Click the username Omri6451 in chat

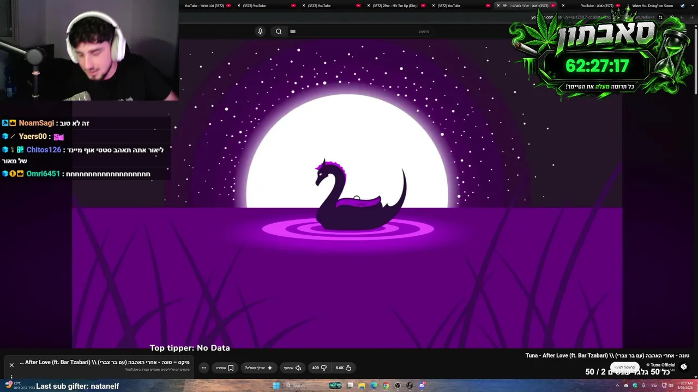(43, 174)
